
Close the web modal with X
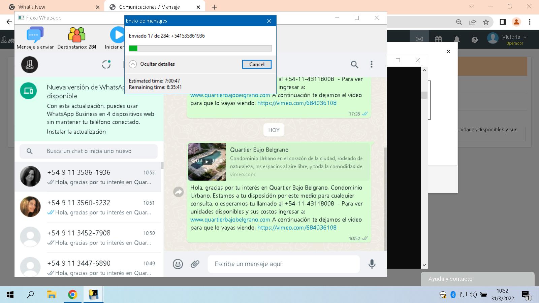point(448,52)
